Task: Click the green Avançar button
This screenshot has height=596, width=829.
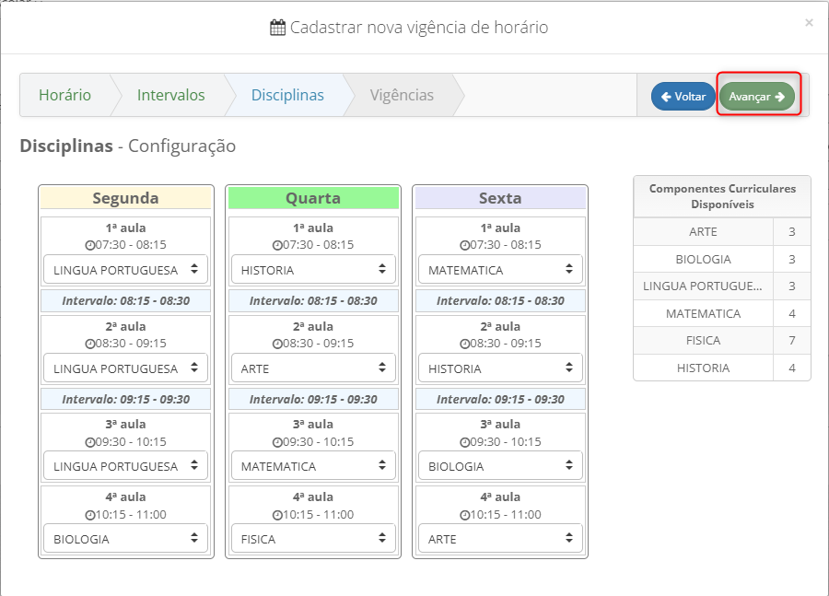Action: coord(756,96)
